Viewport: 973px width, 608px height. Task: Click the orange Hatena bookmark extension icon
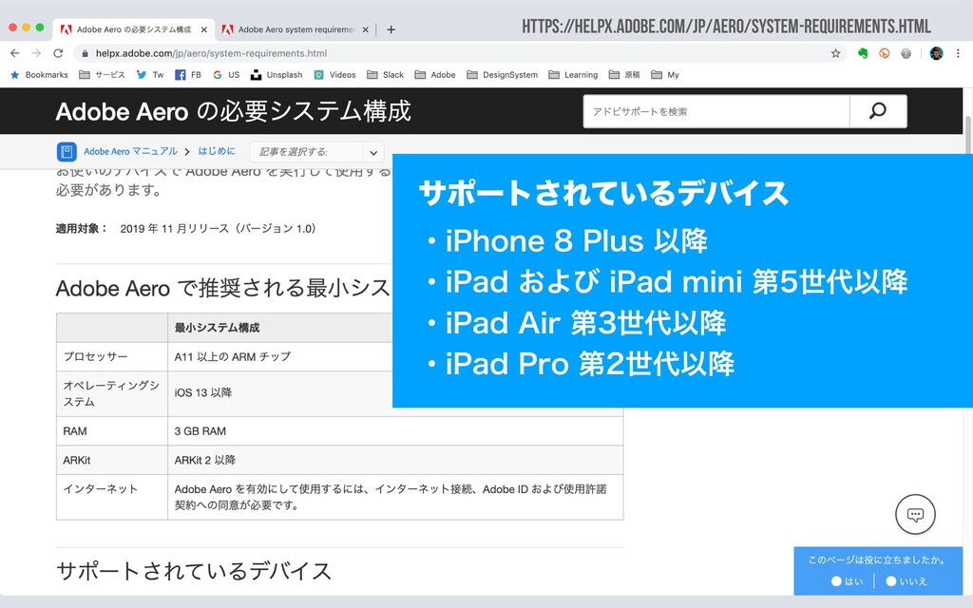coord(885,53)
